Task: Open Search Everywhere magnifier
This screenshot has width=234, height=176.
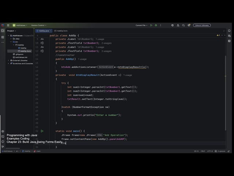Action: click(184, 25)
